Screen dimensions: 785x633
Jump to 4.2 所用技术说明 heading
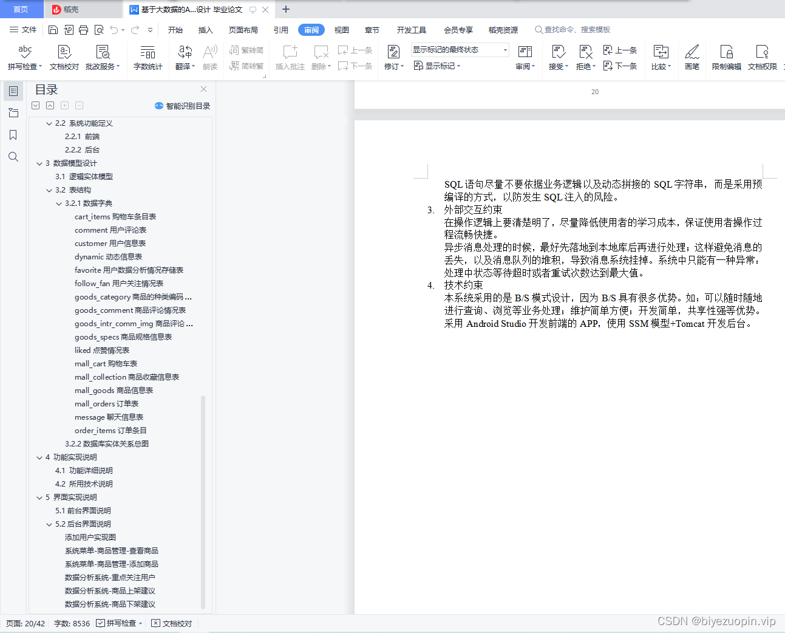[x=84, y=484]
